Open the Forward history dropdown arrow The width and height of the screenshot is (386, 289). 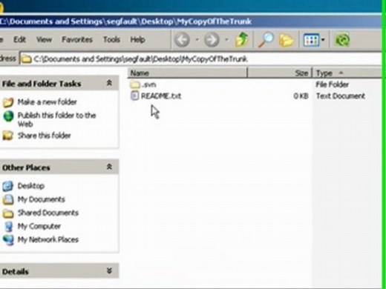pos(226,39)
